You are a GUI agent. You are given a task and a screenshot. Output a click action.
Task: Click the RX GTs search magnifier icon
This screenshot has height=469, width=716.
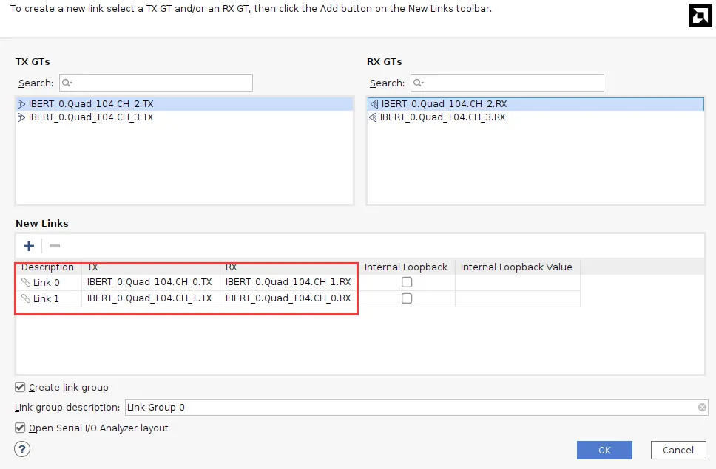coord(418,83)
